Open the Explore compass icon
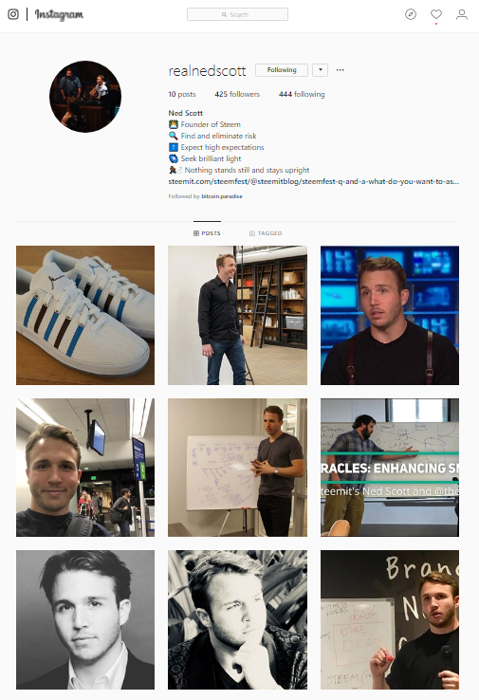The height and width of the screenshot is (700, 479). (x=411, y=14)
